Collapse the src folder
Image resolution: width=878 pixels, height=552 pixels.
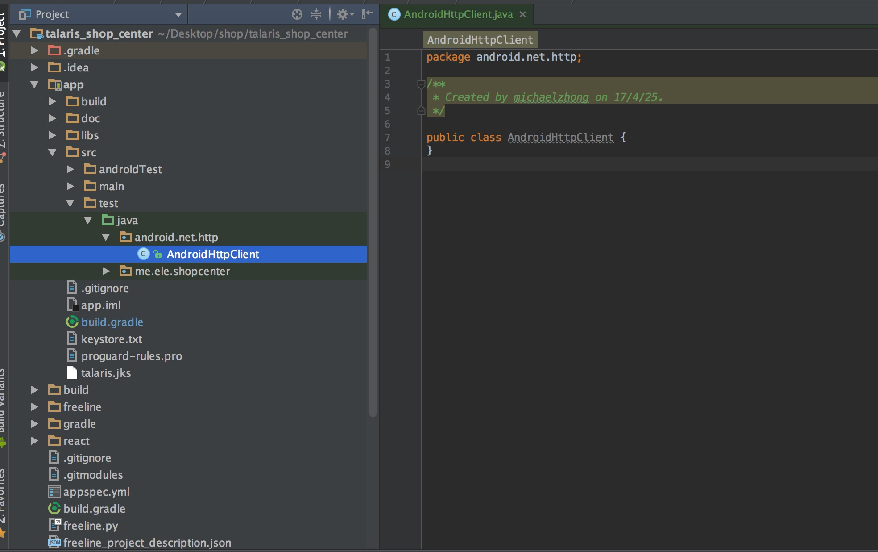(x=52, y=152)
